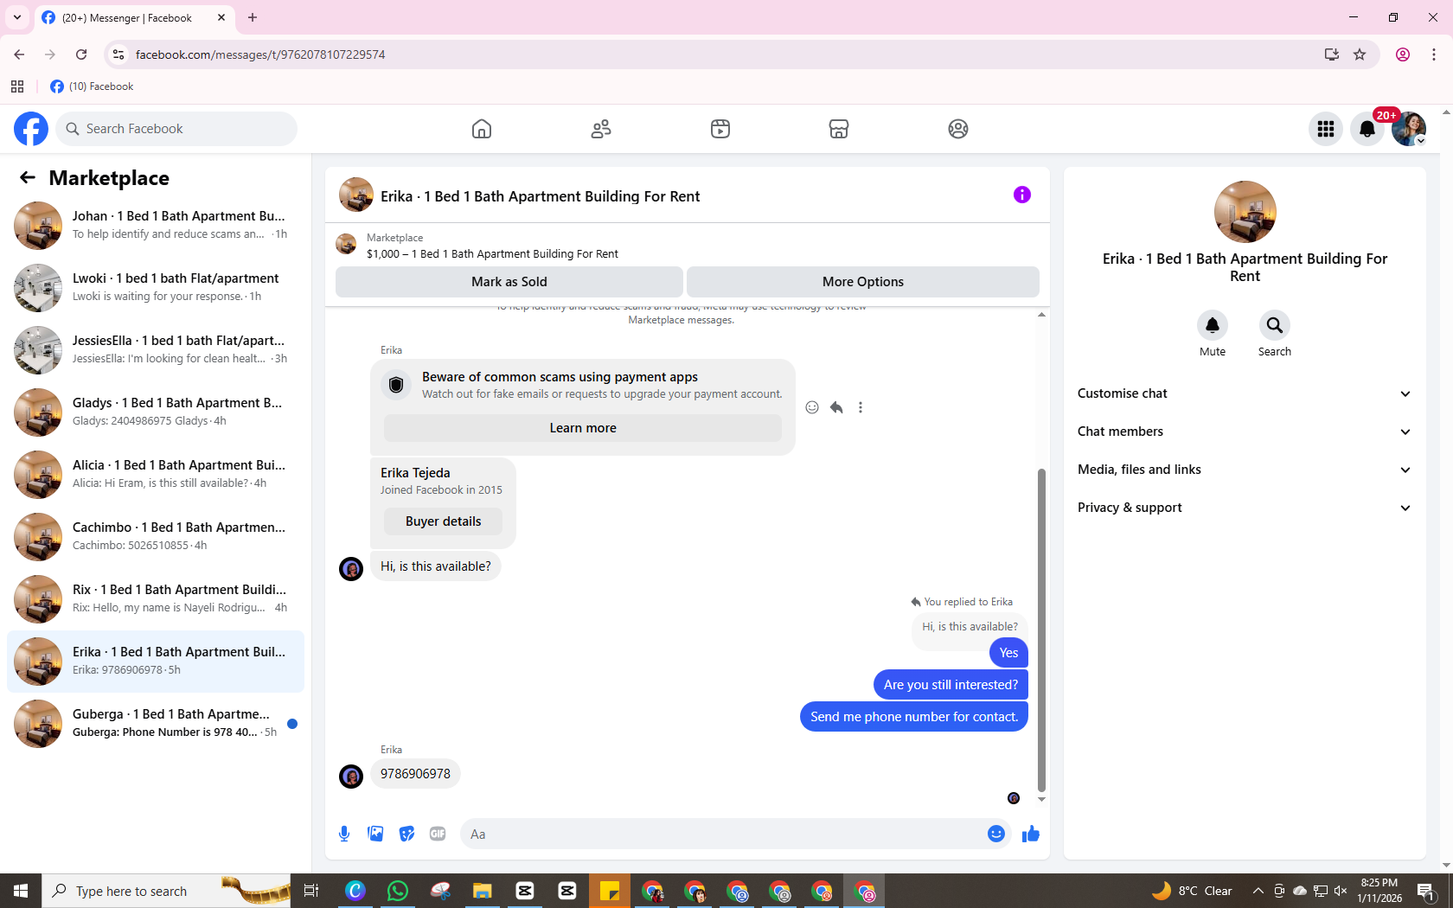The height and width of the screenshot is (908, 1453).
Task: Open Chrome's three-dot menu
Action: (x=1434, y=54)
